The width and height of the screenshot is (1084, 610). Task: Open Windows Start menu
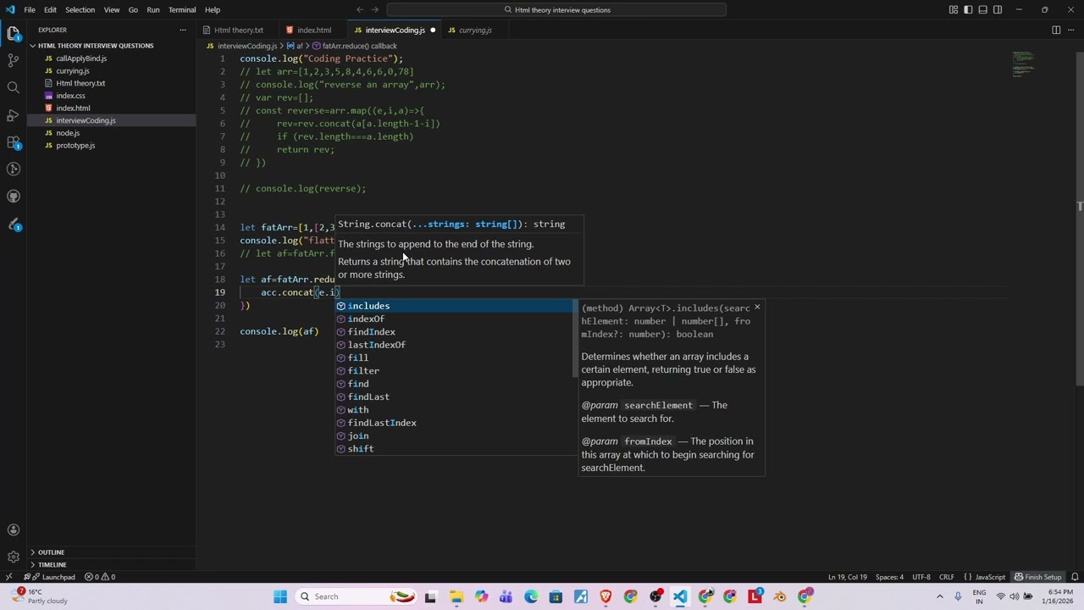click(279, 596)
